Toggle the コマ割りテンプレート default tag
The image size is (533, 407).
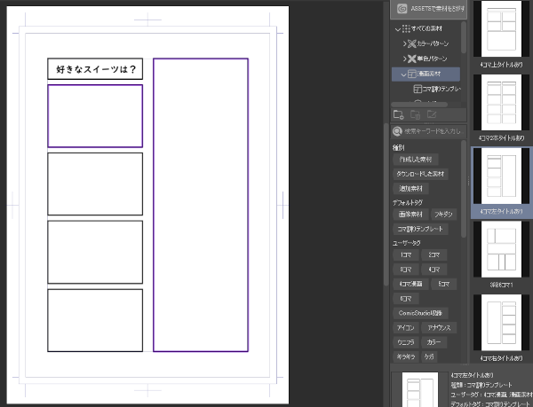point(420,230)
